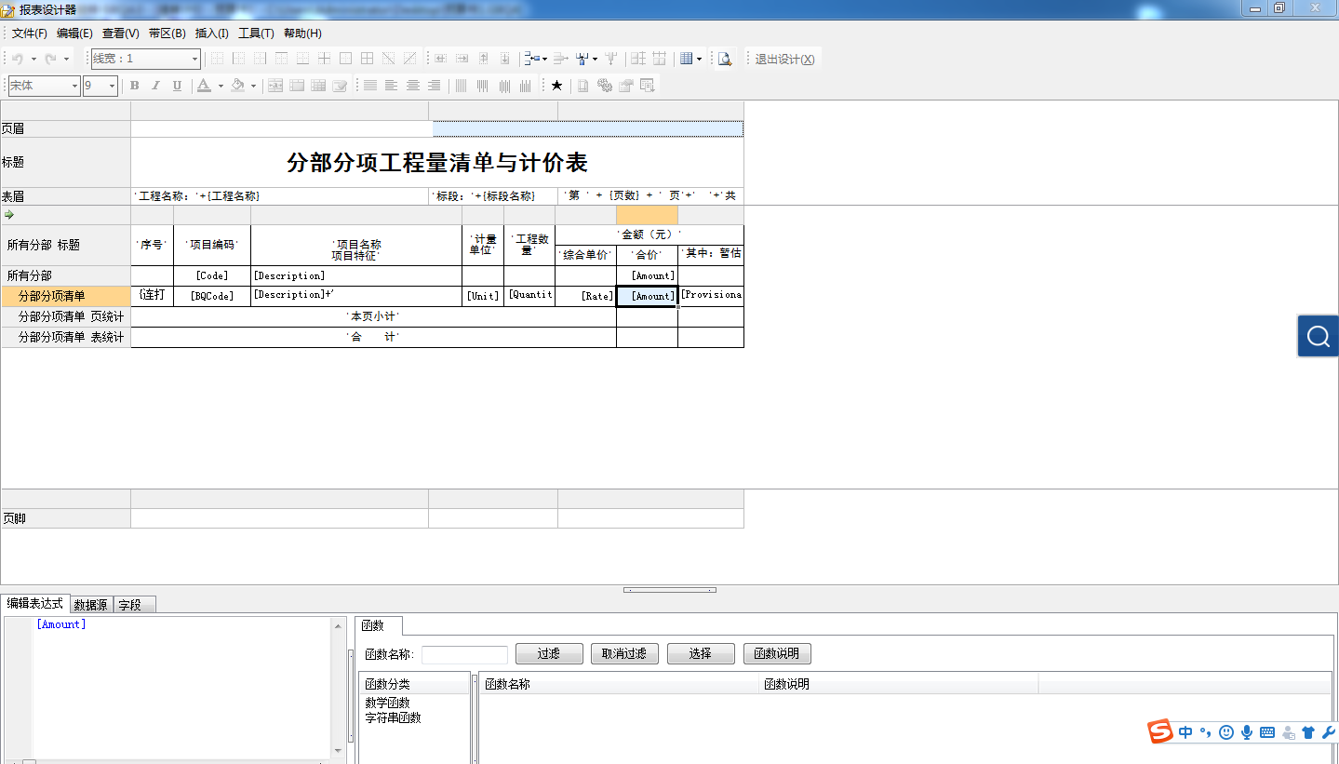
Task: Open the 带区(B) menu
Action: tap(167, 33)
